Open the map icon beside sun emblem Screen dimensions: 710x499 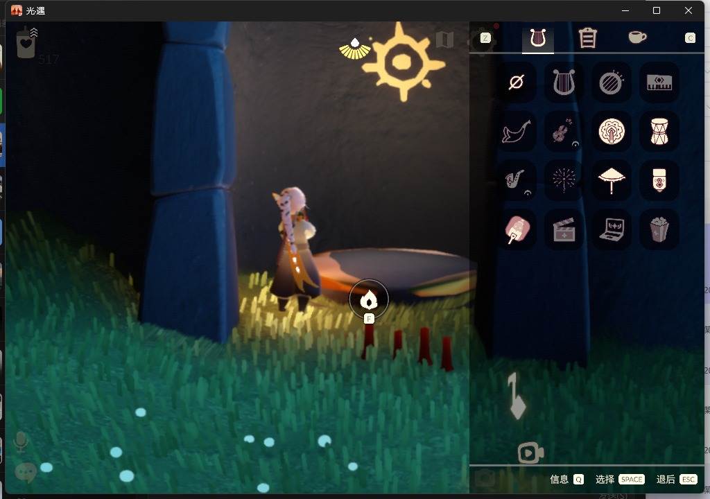[x=444, y=40]
